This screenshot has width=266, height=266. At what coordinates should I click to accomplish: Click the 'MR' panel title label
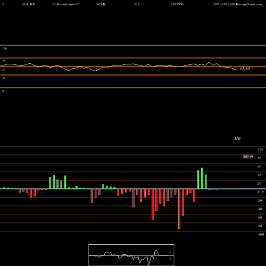(237, 138)
